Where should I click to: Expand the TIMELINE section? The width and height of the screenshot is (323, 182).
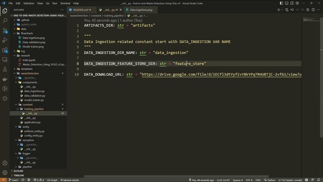tap(19, 175)
